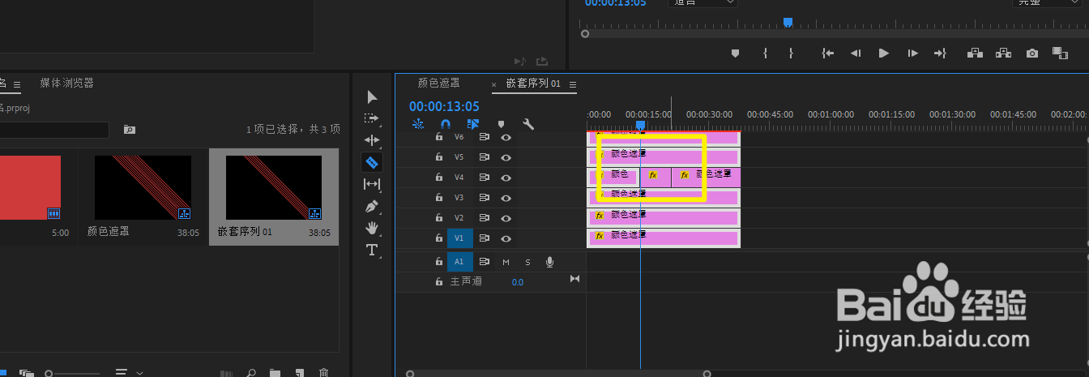Click New Item in project panel

coord(299,373)
